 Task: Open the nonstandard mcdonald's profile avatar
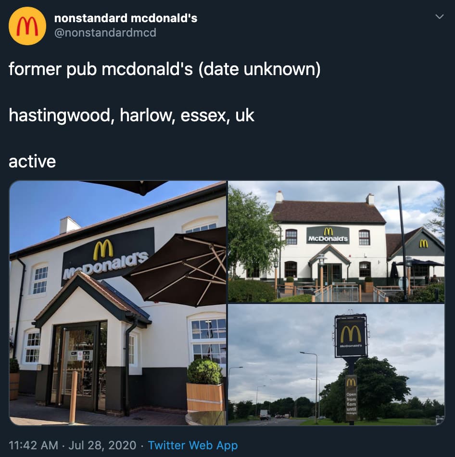point(27,26)
